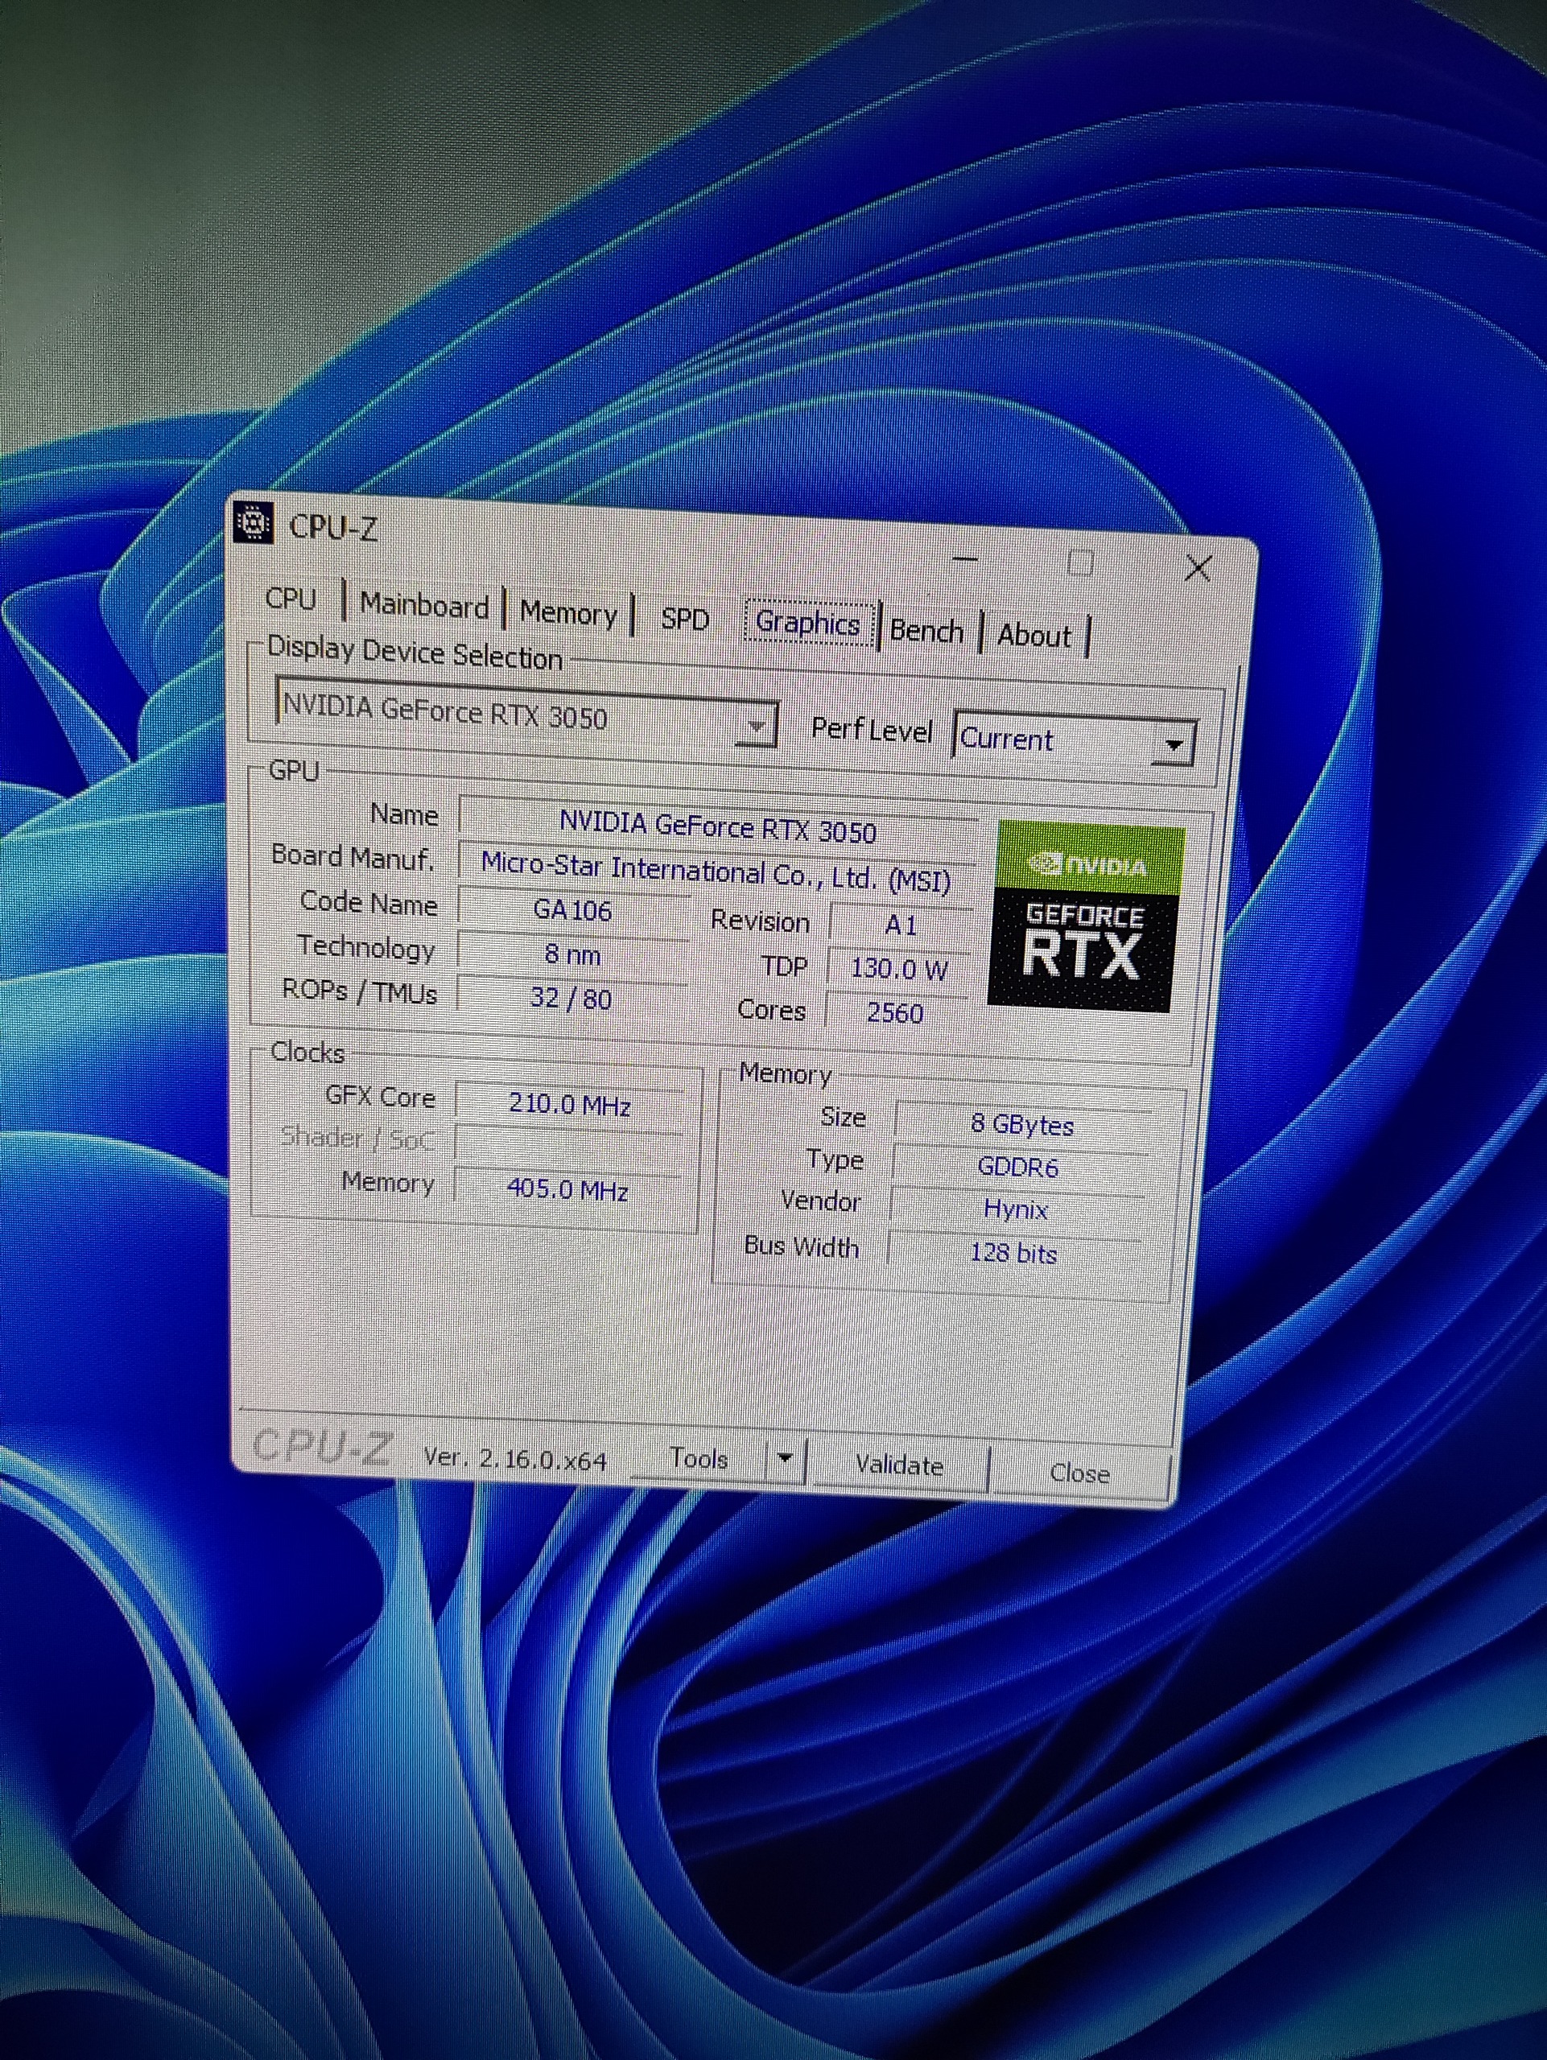The height and width of the screenshot is (2060, 1547).
Task: Expand the Perf Level Current dropdown
Action: pos(1174,744)
